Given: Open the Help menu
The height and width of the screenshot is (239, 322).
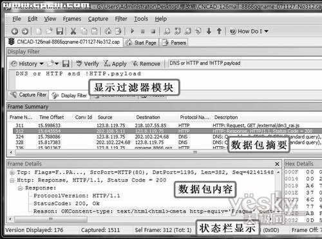Looking at the screenshot, I should click(161, 19).
